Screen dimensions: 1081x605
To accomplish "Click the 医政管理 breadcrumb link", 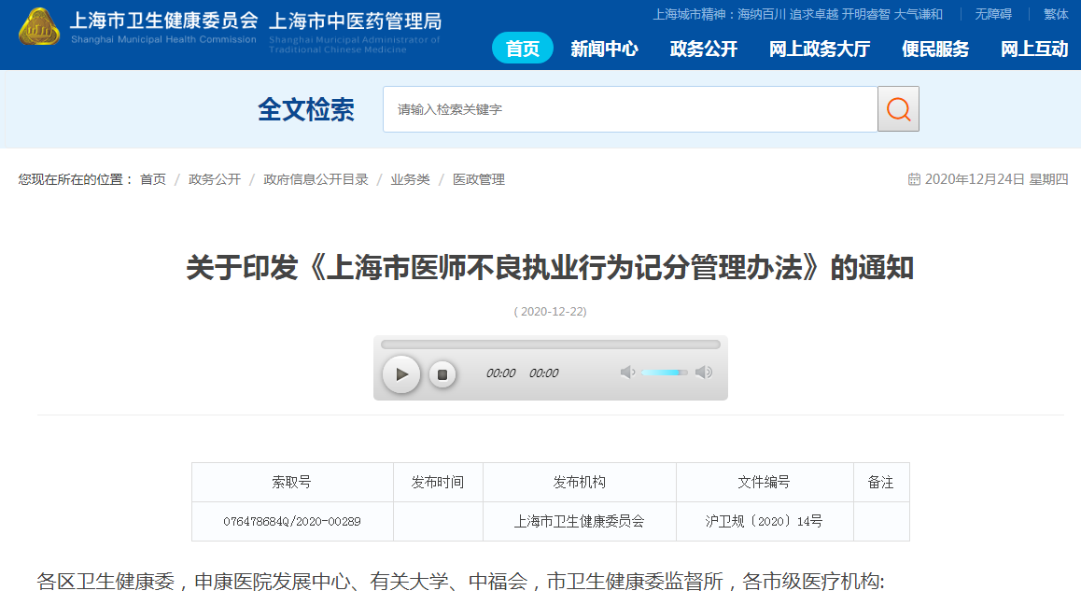I will [x=479, y=179].
